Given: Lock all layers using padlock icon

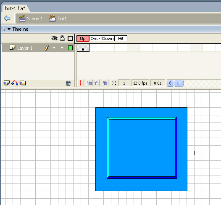Looking at the screenshot, I should click(x=62, y=38).
